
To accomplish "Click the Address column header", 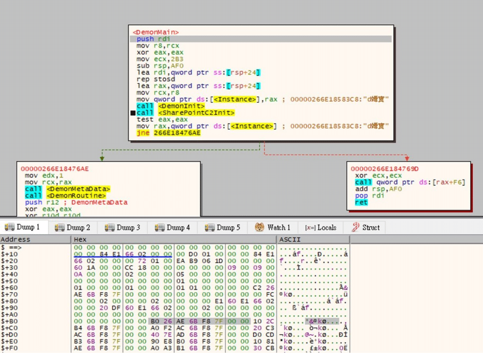I will pos(15,239).
